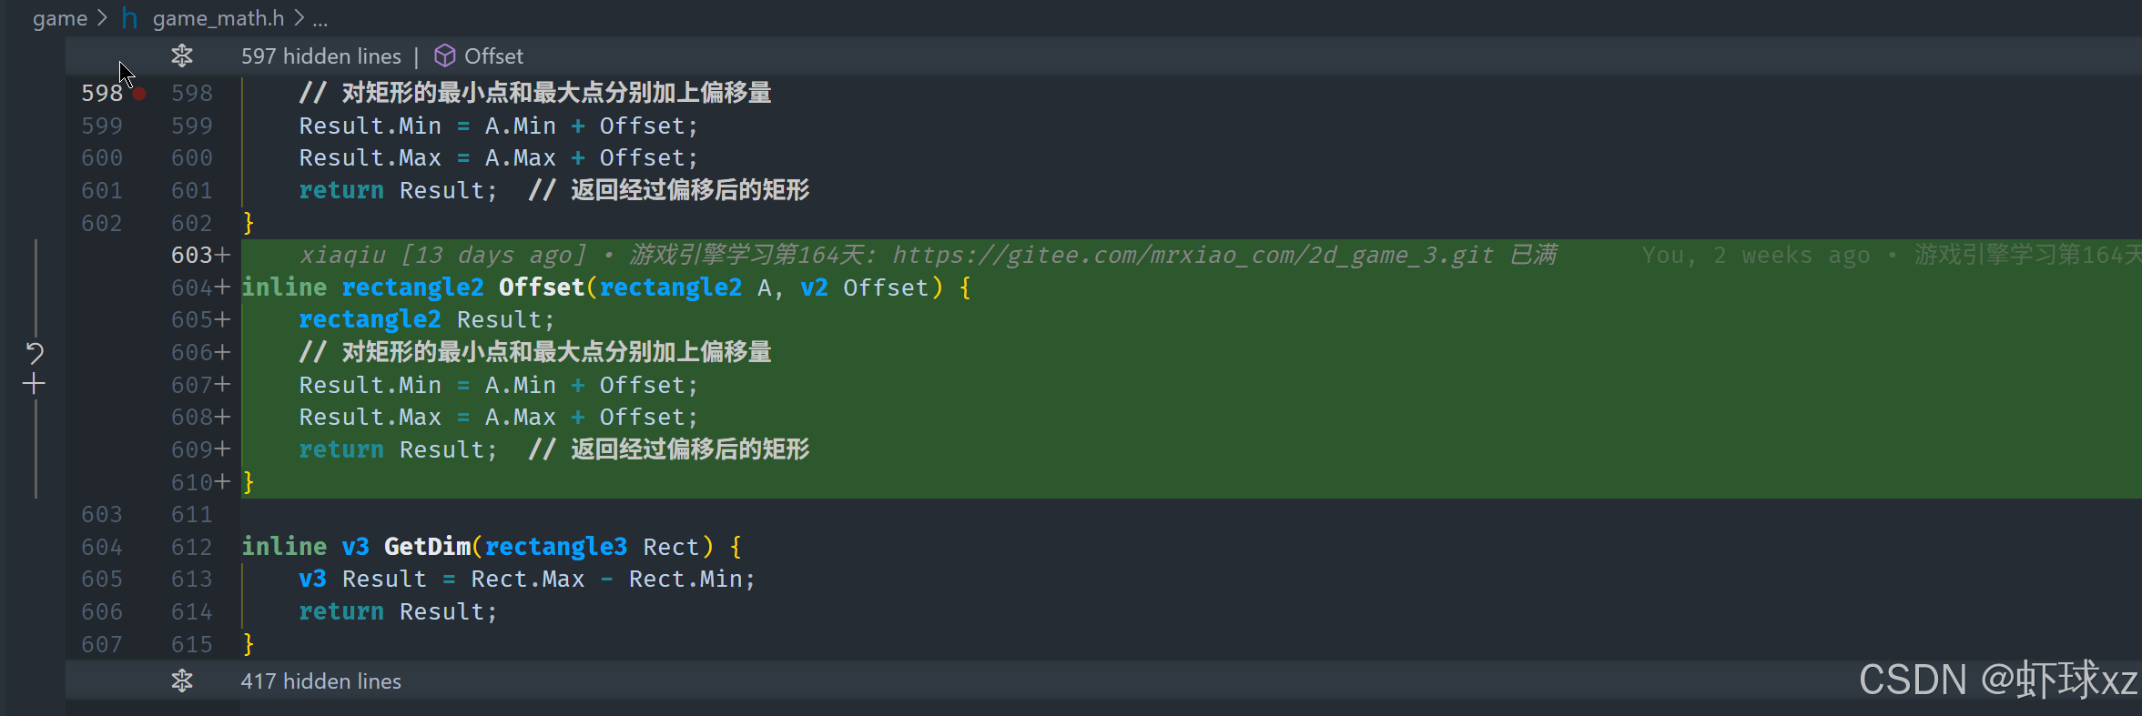Image resolution: width=2142 pixels, height=716 pixels.
Task: Click 'return Result;' on line 614
Action: (x=399, y=612)
